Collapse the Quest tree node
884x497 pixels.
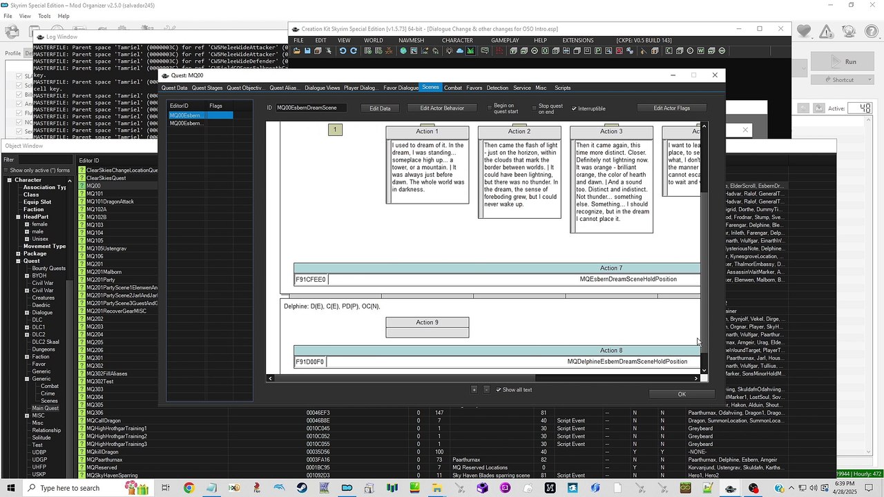click(18, 262)
